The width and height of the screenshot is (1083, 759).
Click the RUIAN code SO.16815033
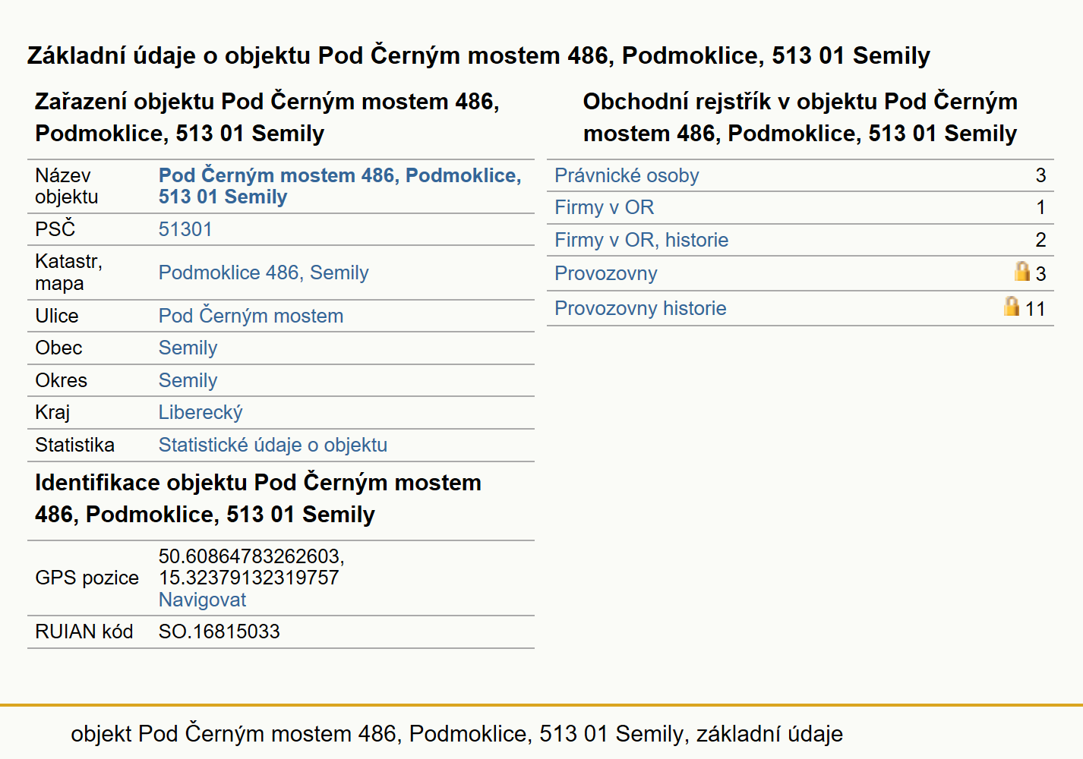point(219,631)
